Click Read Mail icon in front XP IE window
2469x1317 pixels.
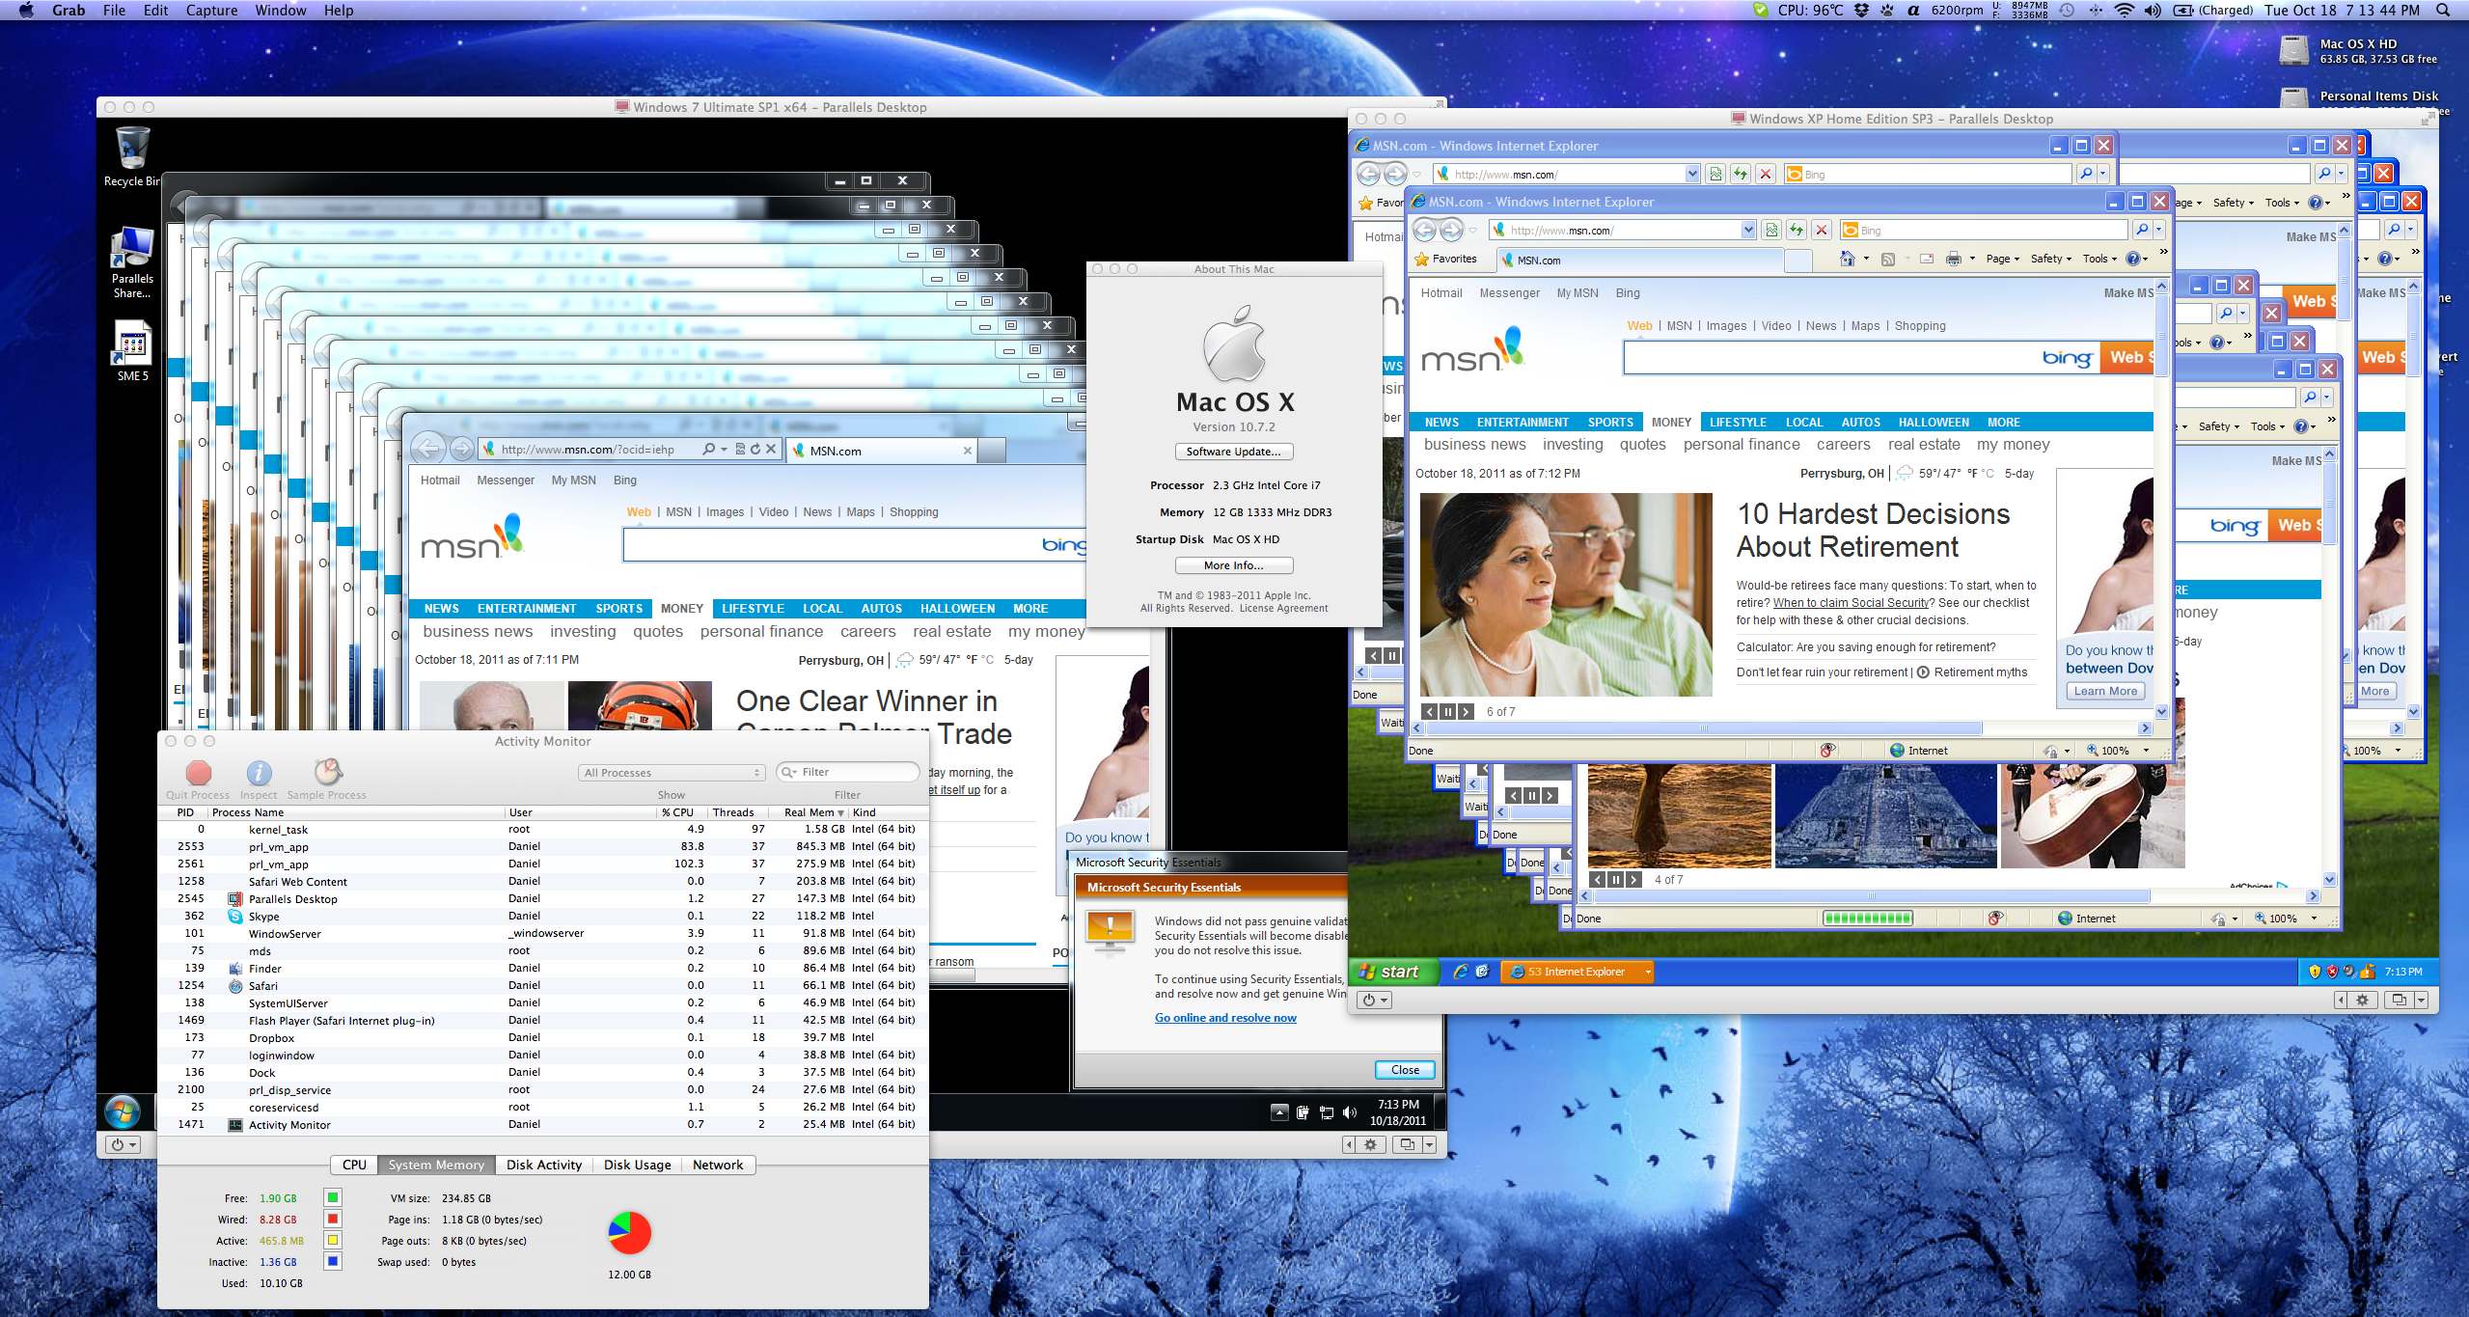[1926, 259]
